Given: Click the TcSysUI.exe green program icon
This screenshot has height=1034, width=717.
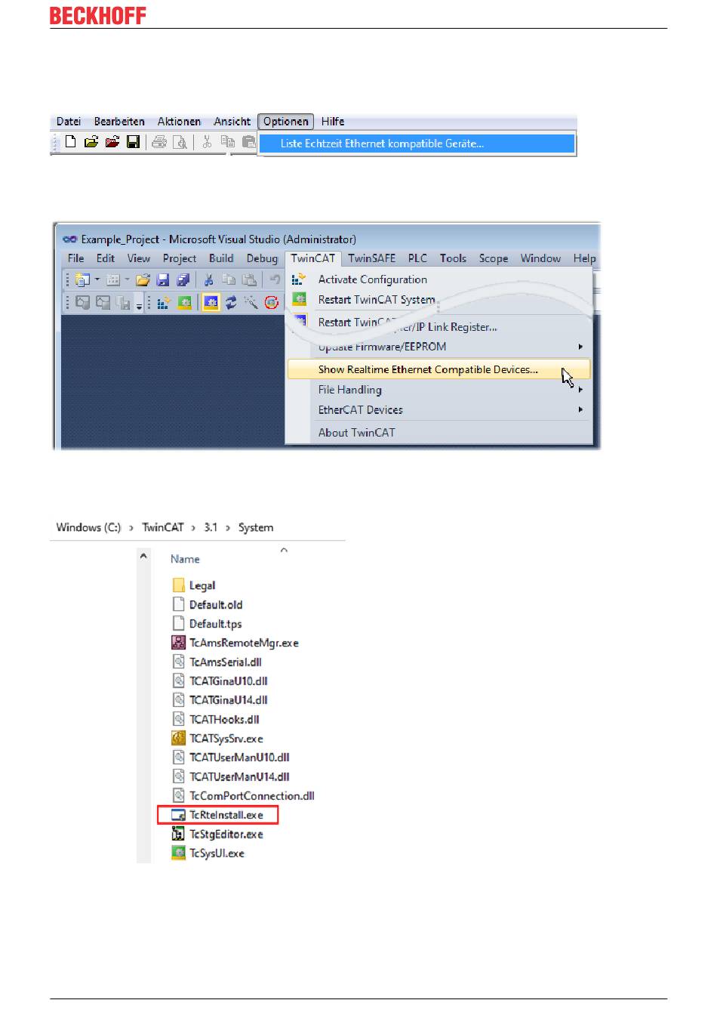Looking at the screenshot, I should [179, 853].
